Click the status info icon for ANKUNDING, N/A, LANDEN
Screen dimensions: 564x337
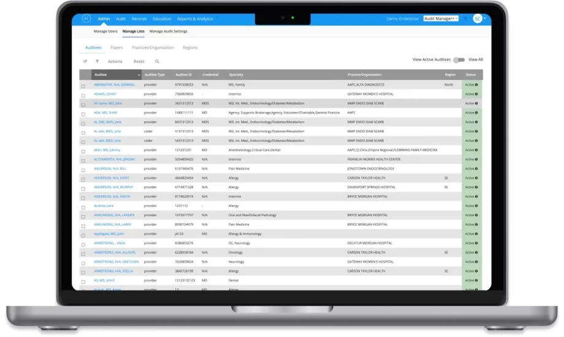pyautogui.click(x=476, y=215)
